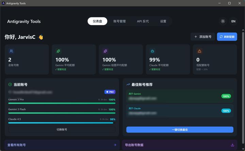Click the waving hand emoji after JarvisC
This screenshot has height=151, width=245.
(41, 37)
